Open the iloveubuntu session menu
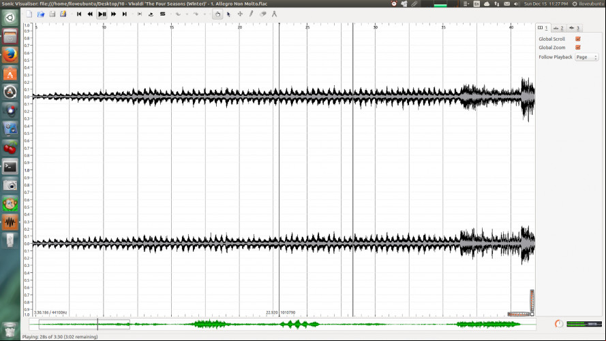The height and width of the screenshot is (341, 606). pyautogui.click(x=588, y=3)
